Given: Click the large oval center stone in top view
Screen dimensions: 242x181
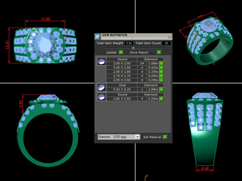Looking at the screenshot, I should tap(45, 45).
